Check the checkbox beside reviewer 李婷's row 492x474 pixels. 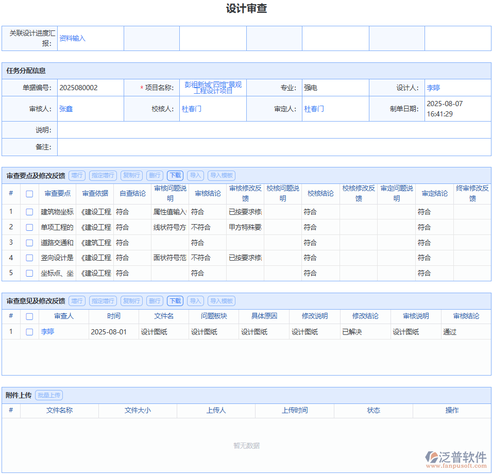[29, 331]
